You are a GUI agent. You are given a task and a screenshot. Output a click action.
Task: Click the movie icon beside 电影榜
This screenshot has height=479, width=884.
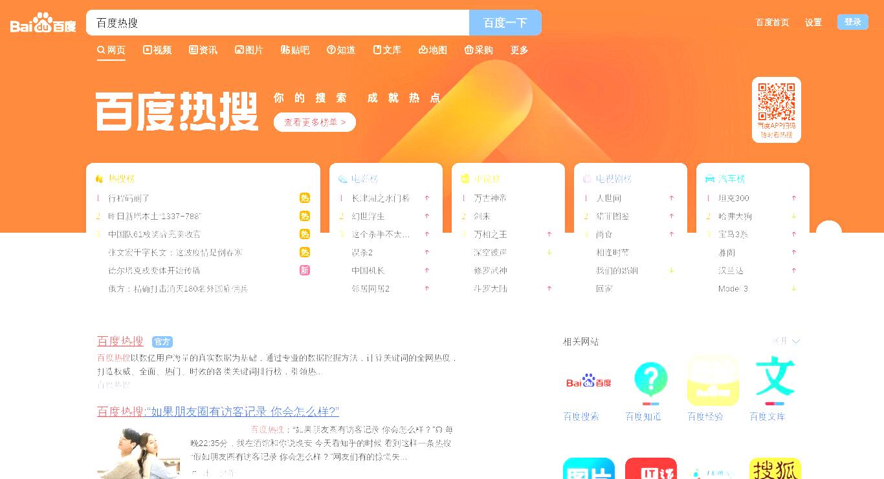coord(342,178)
